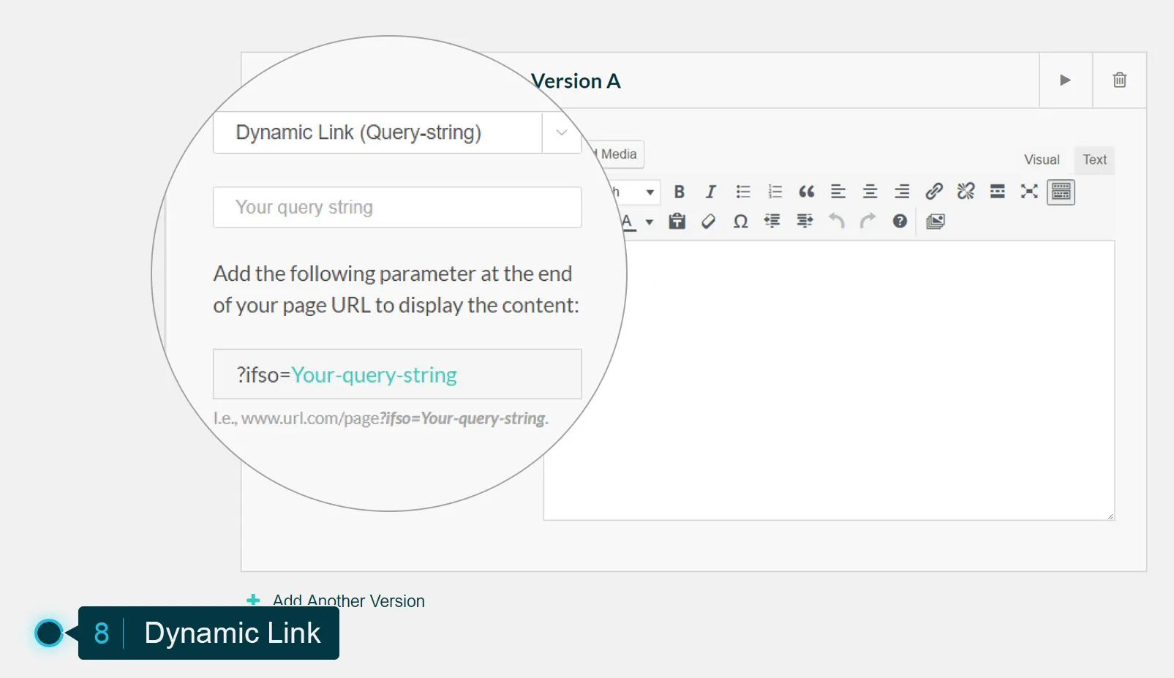Click the Your query string input field
This screenshot has height=678, width=1174.
pos(396,207)
